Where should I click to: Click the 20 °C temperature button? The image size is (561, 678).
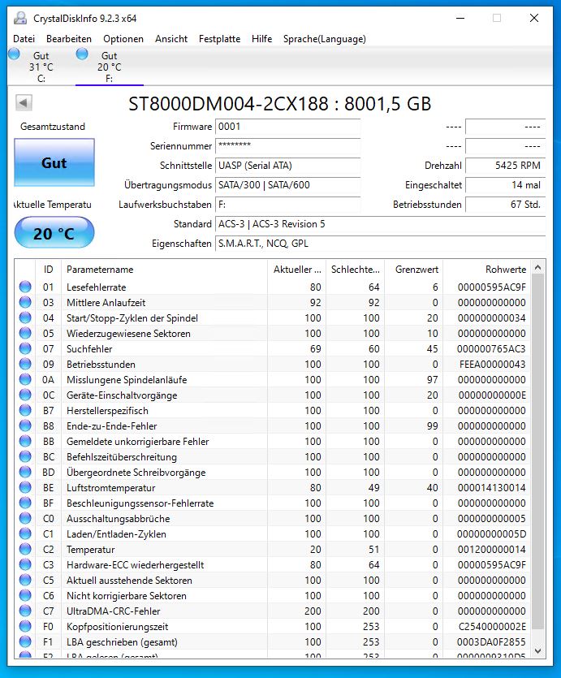[x=54, y=233]
